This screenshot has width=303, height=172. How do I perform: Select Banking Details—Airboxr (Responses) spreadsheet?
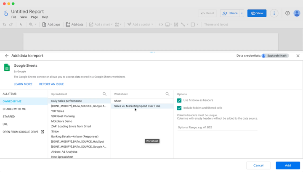click(79, 137)
